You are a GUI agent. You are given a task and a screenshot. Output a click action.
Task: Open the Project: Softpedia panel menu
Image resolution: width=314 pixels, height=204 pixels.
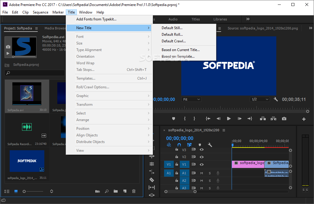click(36, 28)
